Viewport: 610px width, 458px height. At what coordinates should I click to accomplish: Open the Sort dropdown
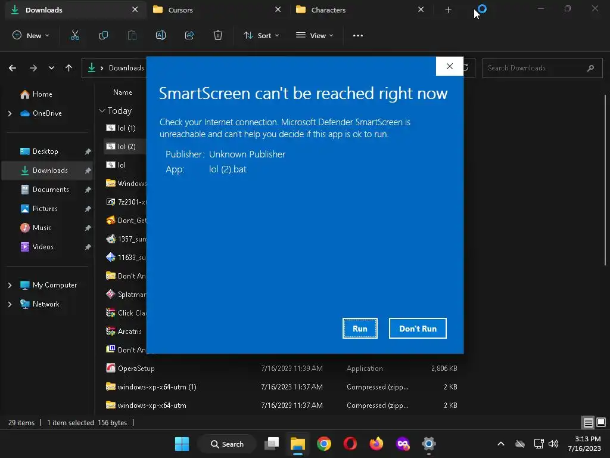262,35
